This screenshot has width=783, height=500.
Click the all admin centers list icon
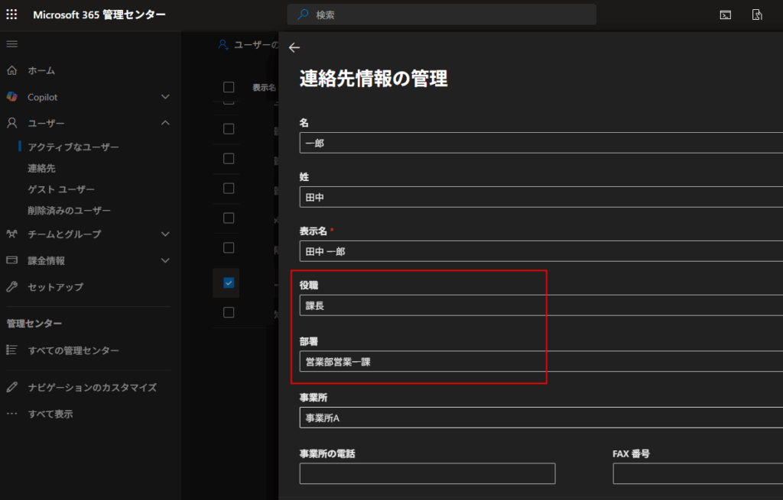tap(12, 350)
